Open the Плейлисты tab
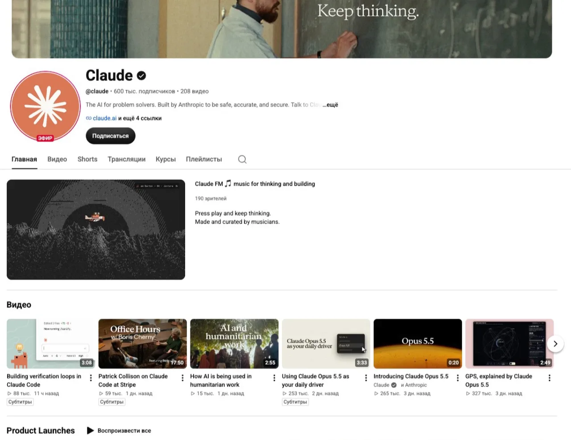 pyautogui.click(x=204, y=159)
